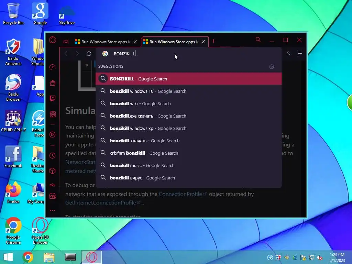Select Recycle Bin desktop icon

[x=13, y=14]
